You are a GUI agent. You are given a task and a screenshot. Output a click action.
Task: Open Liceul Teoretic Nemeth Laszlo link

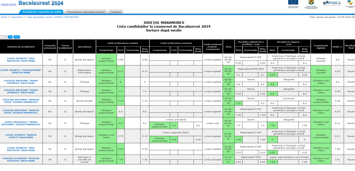coord(21,136)
